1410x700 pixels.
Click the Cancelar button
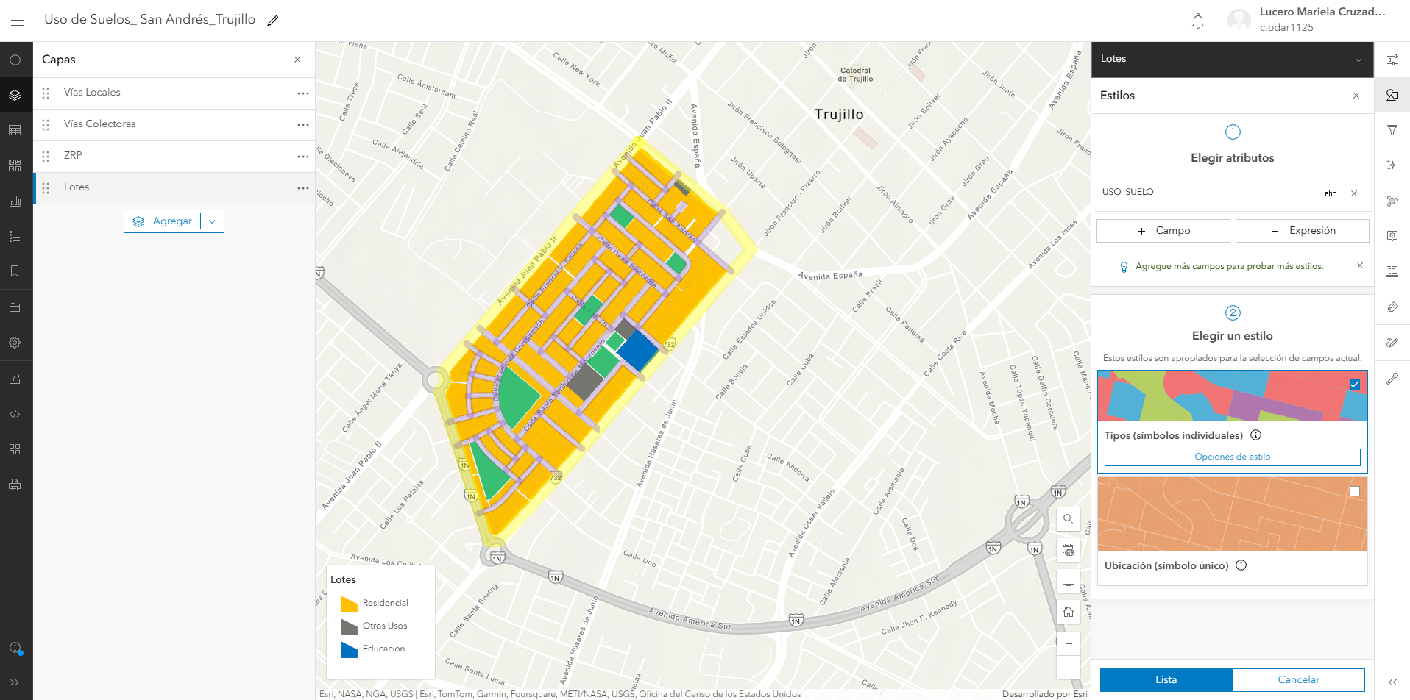[x=1298, y=679]
